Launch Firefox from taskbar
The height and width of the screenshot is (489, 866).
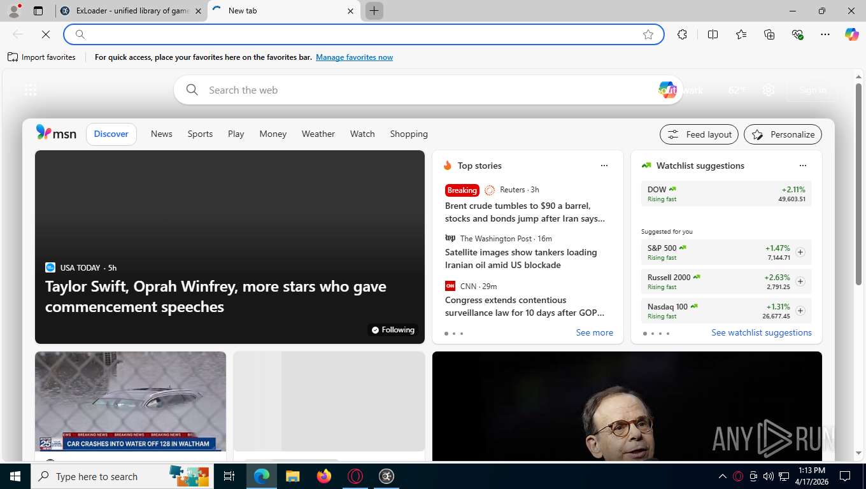[324, 476]
